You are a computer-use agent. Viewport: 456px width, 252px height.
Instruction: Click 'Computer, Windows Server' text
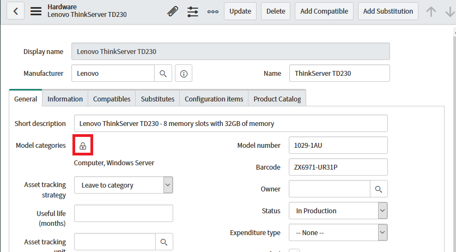point(114,163)
